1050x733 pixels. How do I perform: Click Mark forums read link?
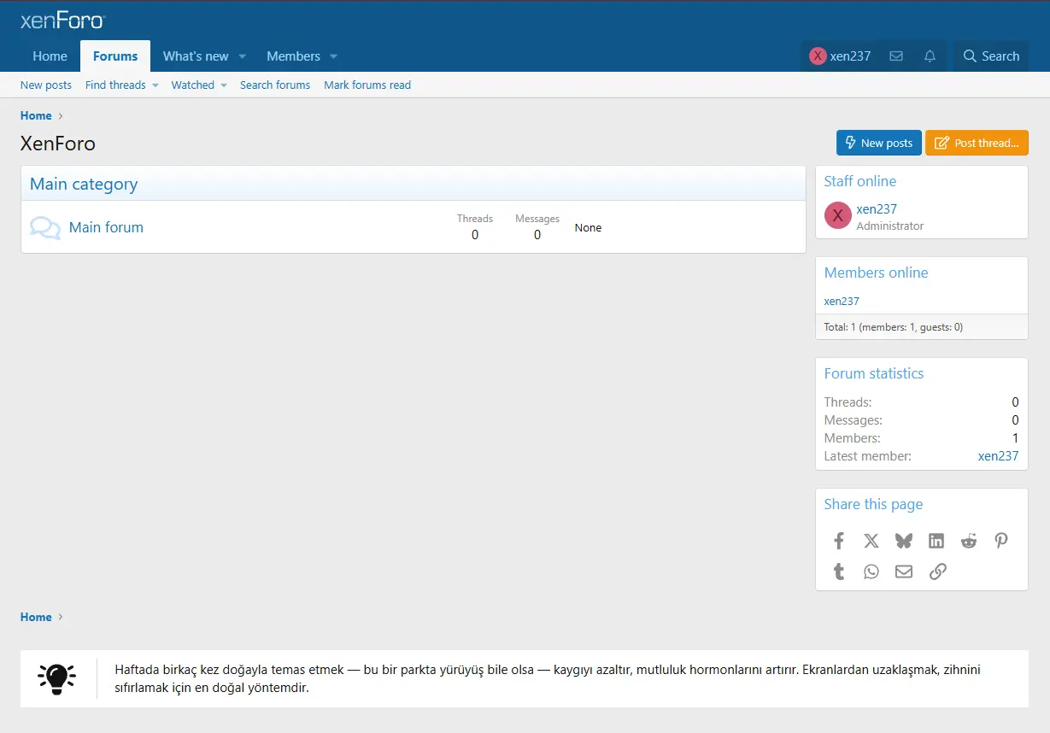(367, 85)
